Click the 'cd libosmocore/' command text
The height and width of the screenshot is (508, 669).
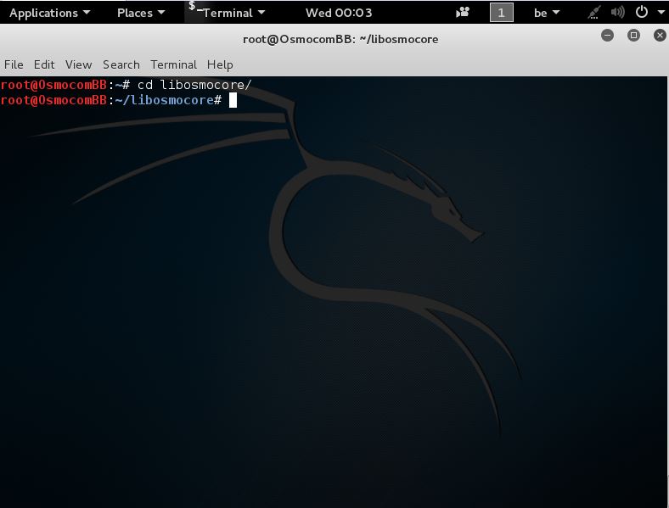194,85
